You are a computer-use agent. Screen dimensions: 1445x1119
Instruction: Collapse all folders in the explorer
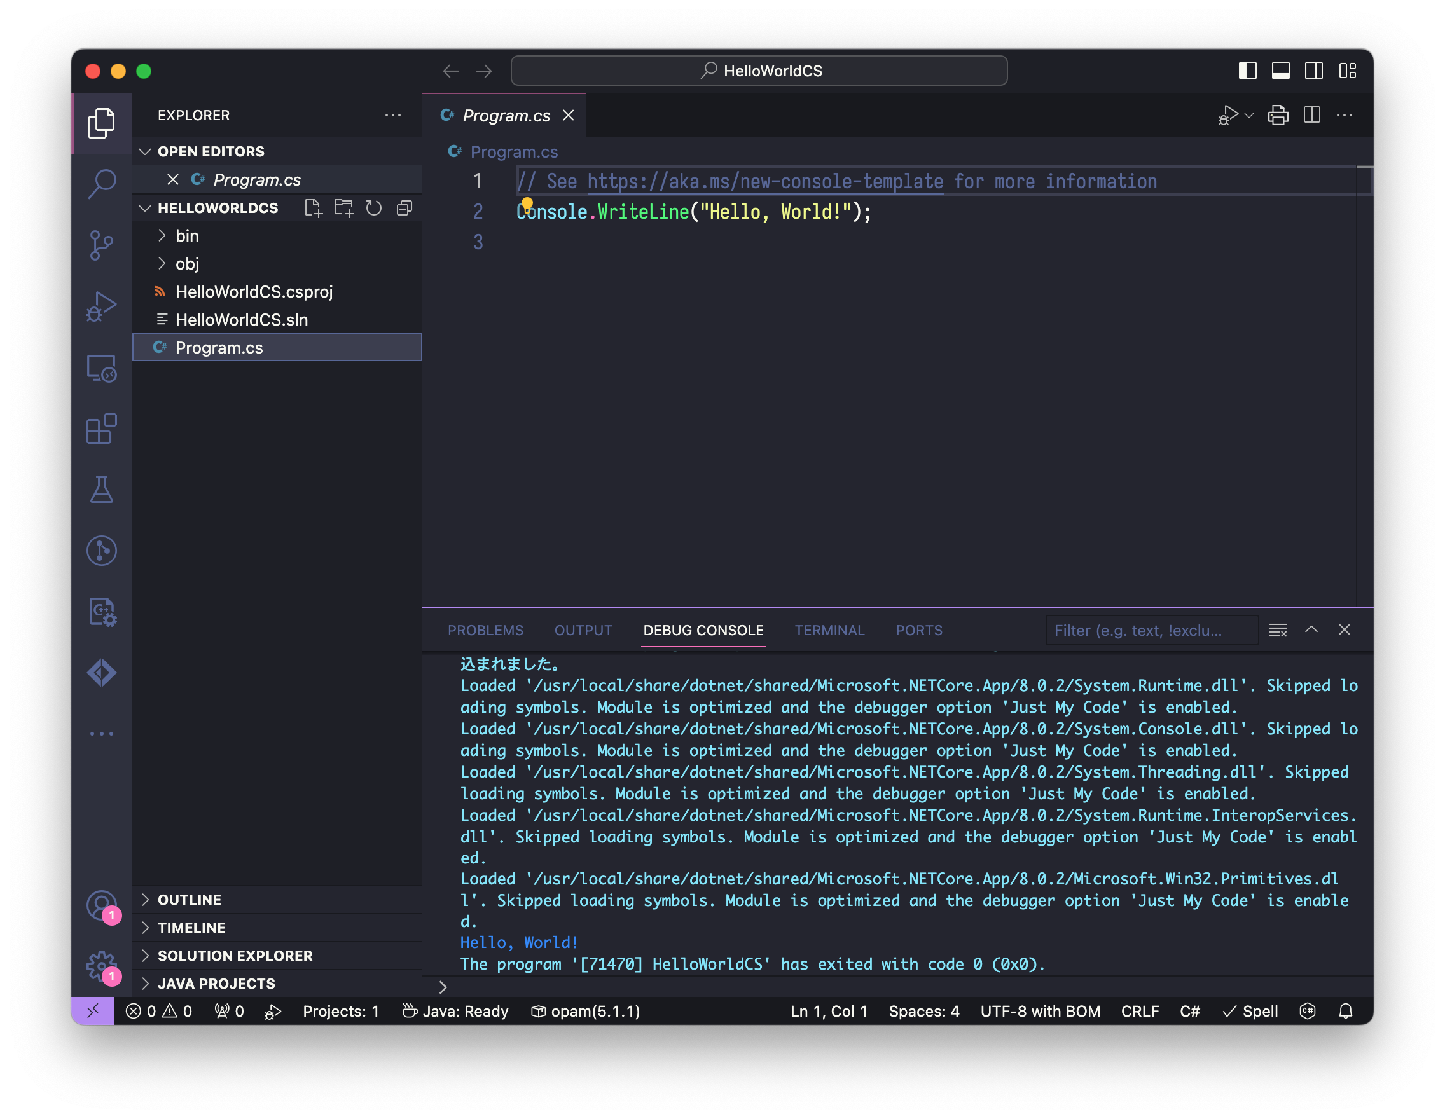coord(404,209)
